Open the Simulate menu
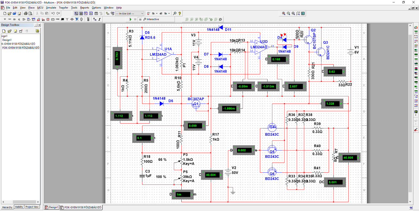 tap(51, 8)
